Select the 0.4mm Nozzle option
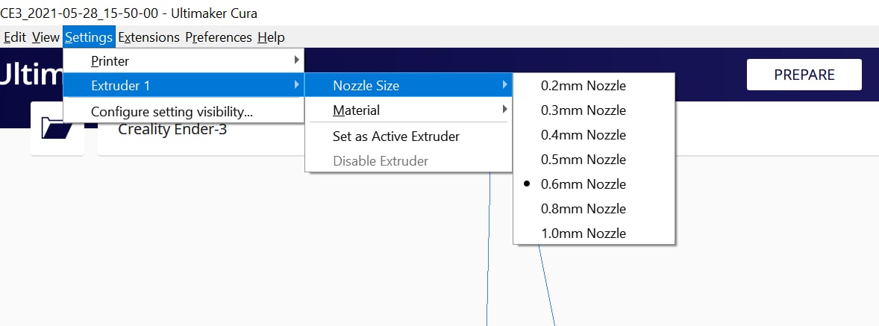 [x=594, y=135]
